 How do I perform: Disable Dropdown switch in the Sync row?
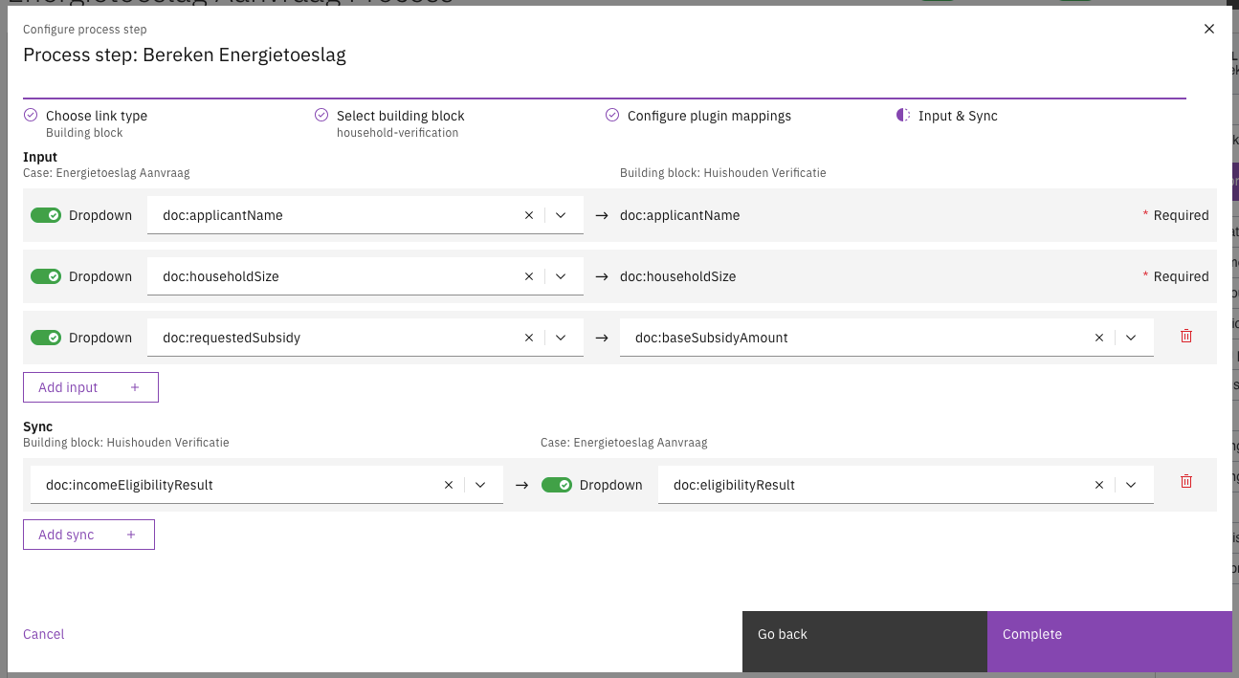tap(557, 485)
